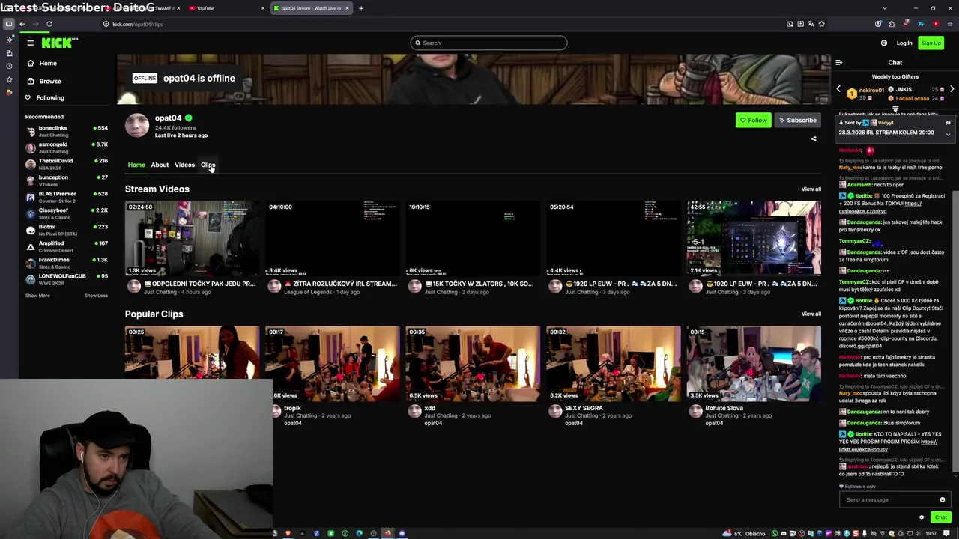The height and width of the screenshot is (539, 959).
Task: Open recommended channel Classybeef
Action: pos(67,213)
